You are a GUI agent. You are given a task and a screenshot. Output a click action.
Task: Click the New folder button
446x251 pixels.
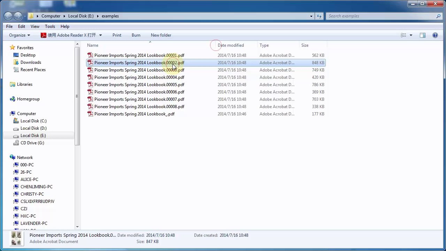pyautogui.click(x=161, y=35)
